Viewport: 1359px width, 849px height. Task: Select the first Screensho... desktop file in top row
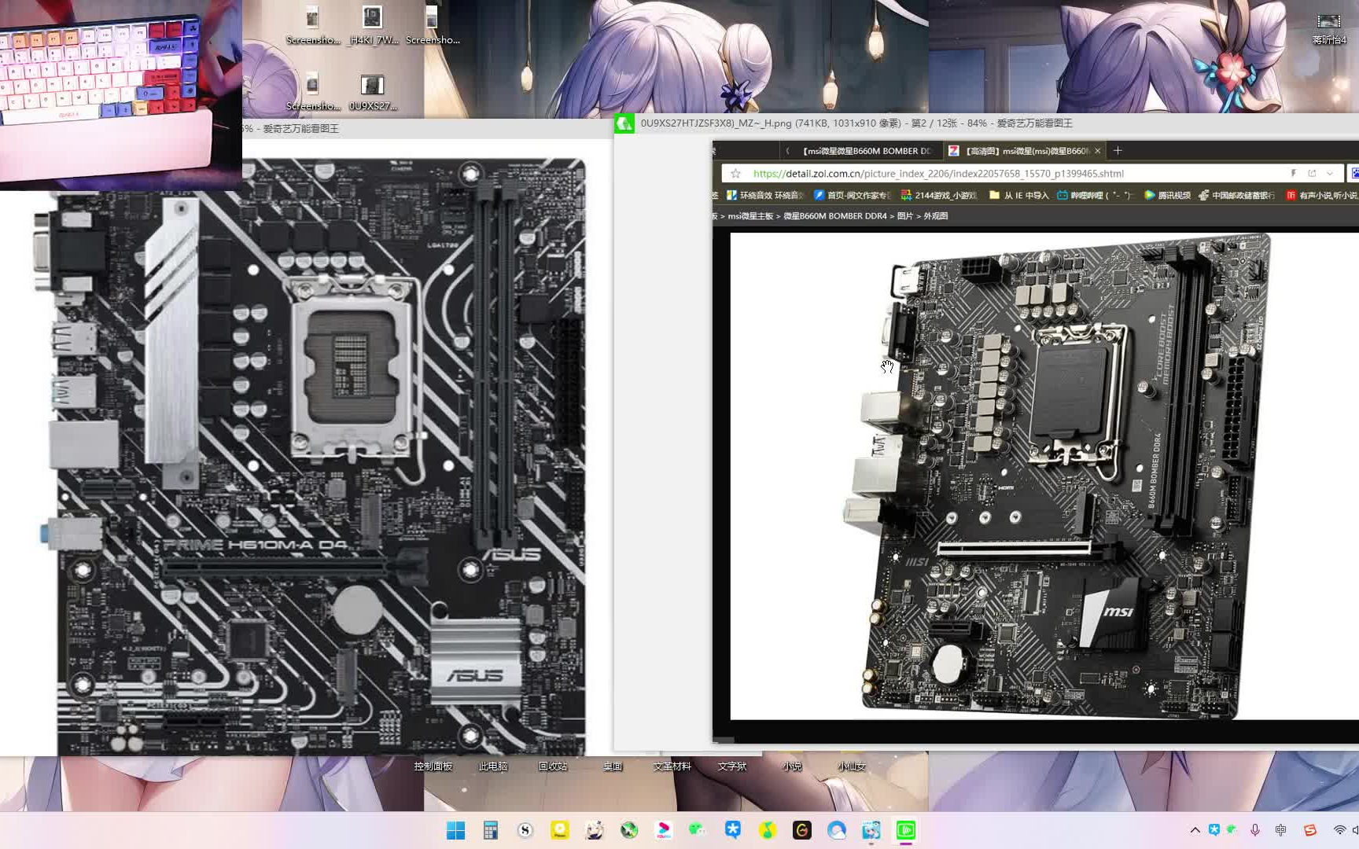tap(313, 25)
